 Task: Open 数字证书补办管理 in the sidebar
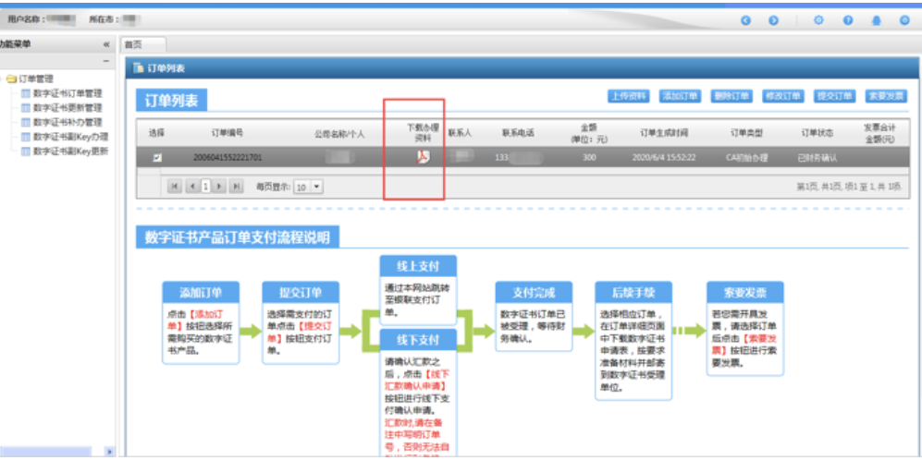click(68, 122)
